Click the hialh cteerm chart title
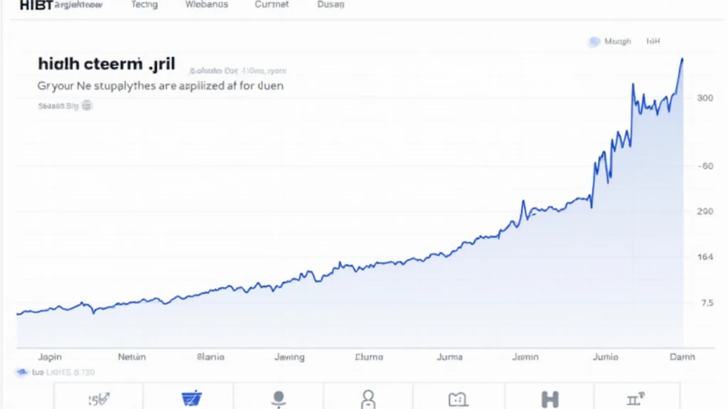The image size is (728, 409). pyautogui.click(x=107, y=63)
